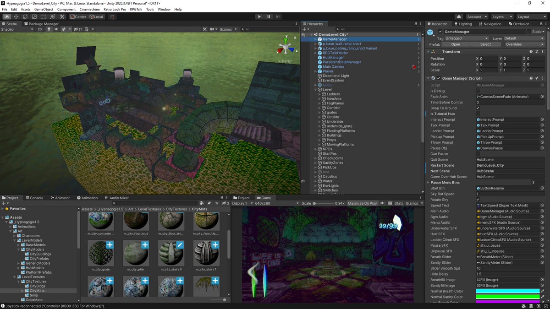Click the scene orientation gizmo

pyautogui.click(x=286, y=47)
